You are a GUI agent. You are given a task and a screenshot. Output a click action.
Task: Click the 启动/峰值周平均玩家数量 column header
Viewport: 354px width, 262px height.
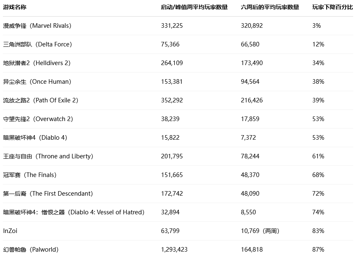coord(194,7)
